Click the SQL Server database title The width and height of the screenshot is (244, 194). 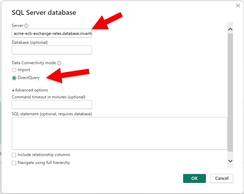click(44, 13)
